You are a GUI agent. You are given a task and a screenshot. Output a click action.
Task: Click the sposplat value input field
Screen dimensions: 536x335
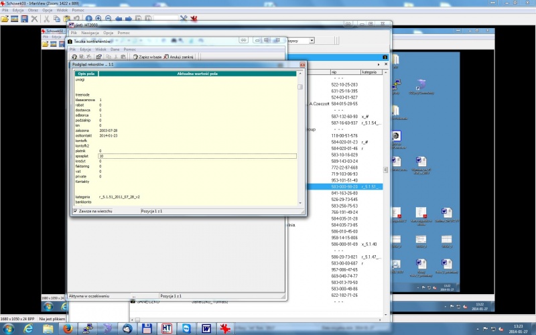[x=198, y=156]
